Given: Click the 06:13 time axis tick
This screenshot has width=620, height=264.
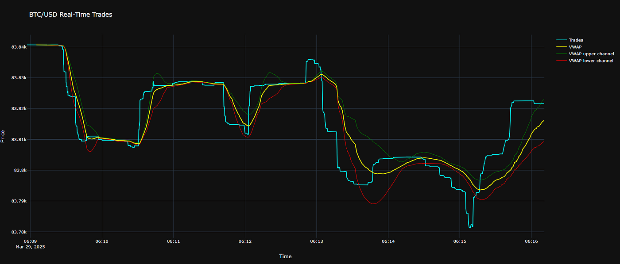Looking at the screenshot, I should (x=316, y=241).
